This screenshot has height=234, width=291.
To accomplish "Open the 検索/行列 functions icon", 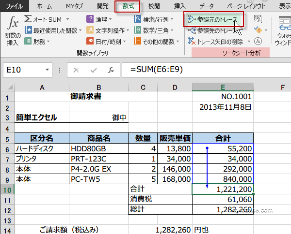I will tap(138, 19).
